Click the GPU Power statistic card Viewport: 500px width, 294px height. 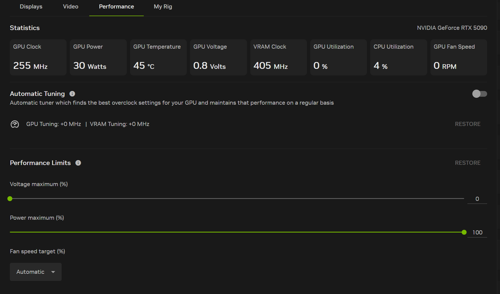98,57
